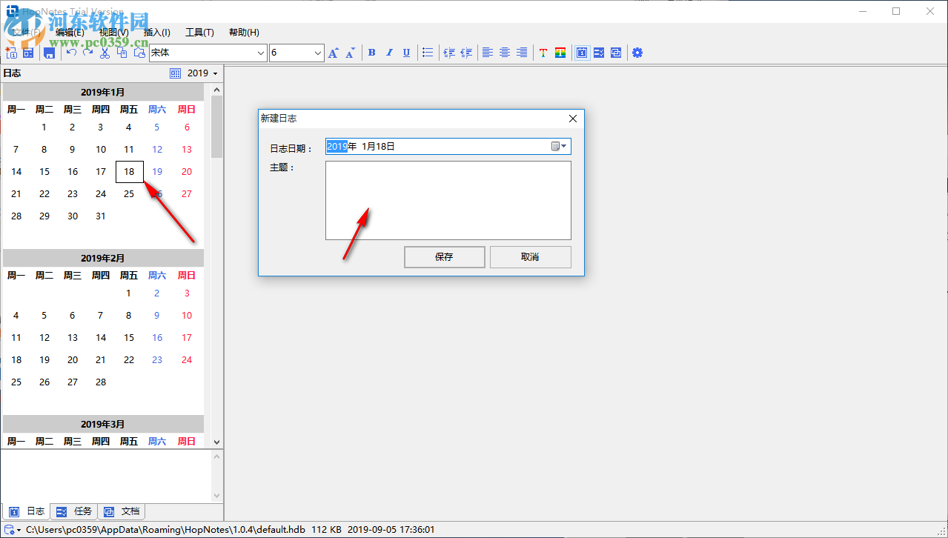Click the highlight color swatch icon
The width and height of the screenshot is (948, 538).
[x=562, y=53]
